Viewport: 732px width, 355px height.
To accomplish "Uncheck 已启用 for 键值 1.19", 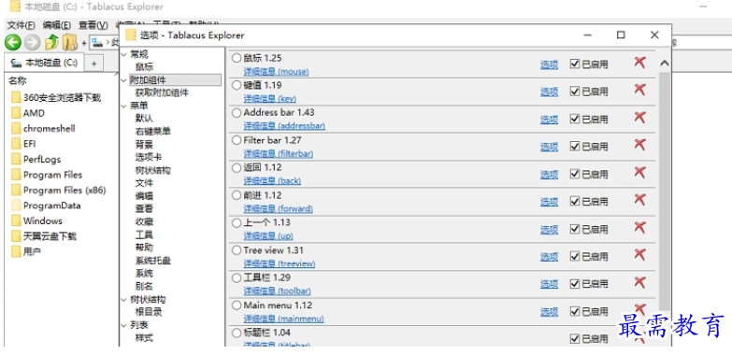I will point(575,92).
